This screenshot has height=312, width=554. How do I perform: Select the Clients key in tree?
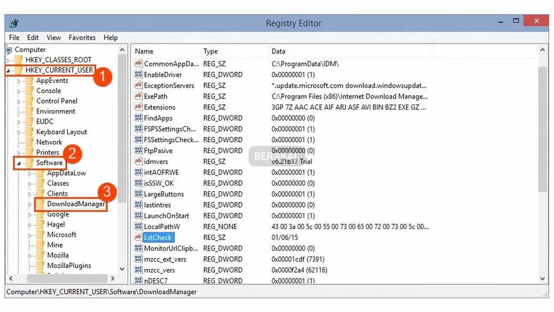[58, 194]
